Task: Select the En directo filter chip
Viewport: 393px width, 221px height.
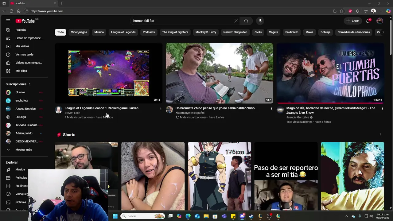Action: pos(292,32)
